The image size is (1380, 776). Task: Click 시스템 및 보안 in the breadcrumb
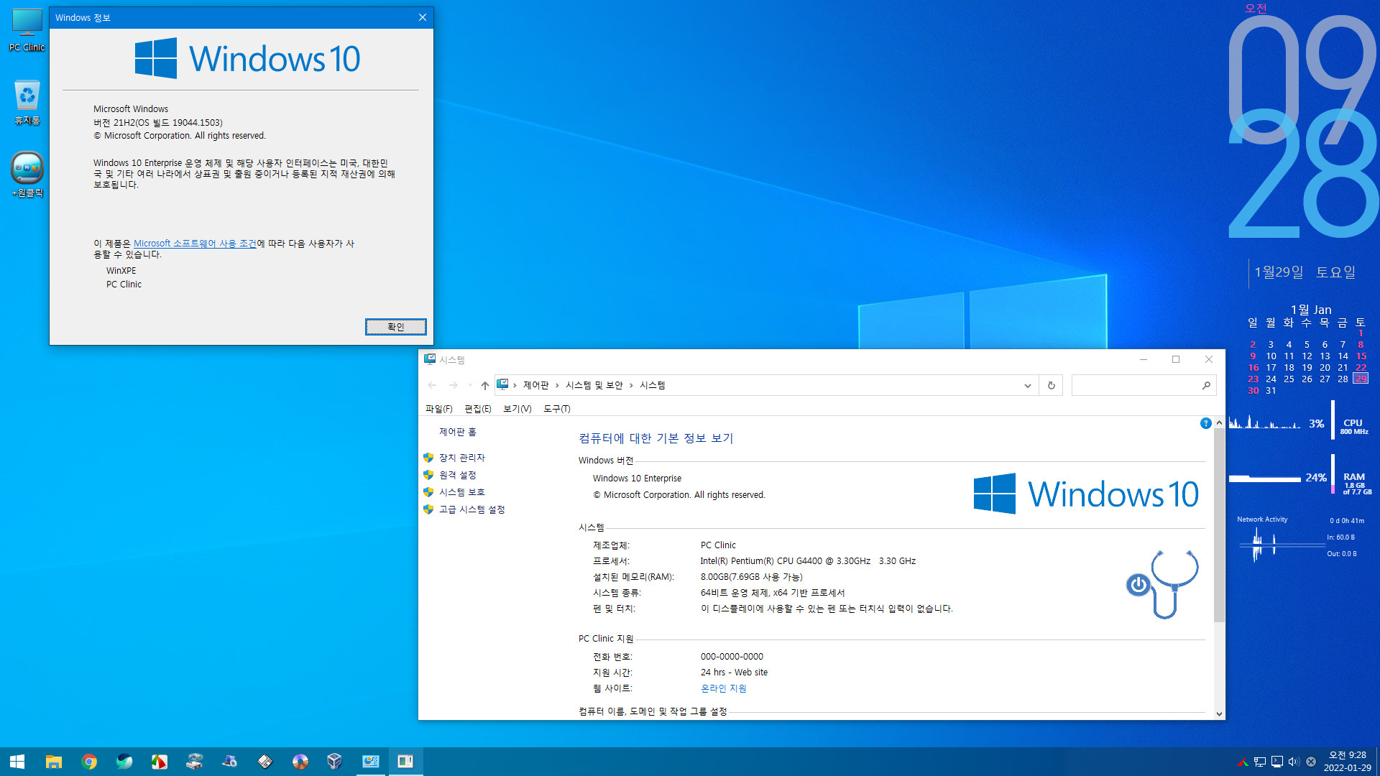pos(594,386)
